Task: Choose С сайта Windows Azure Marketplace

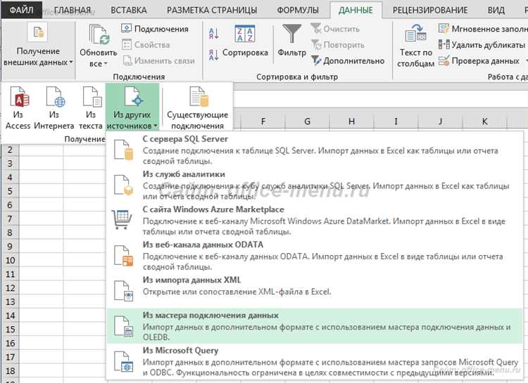Action: [x=315, y=220]
